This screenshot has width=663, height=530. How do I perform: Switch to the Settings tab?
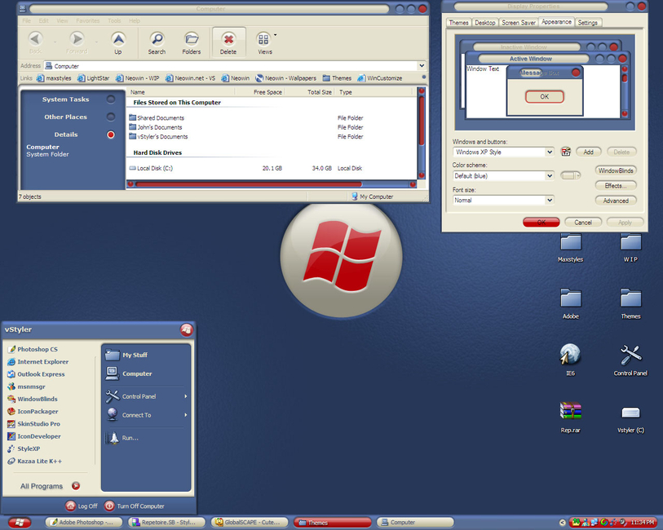[587, 23]
